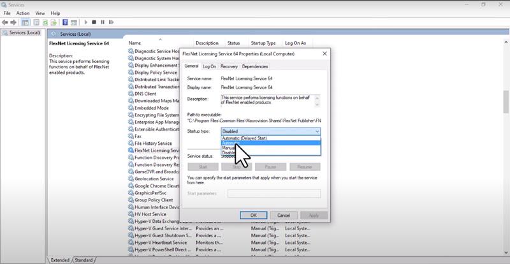510x264 pixels.
Task: Select Services (Local) in left tree
Action: (25, 33)
